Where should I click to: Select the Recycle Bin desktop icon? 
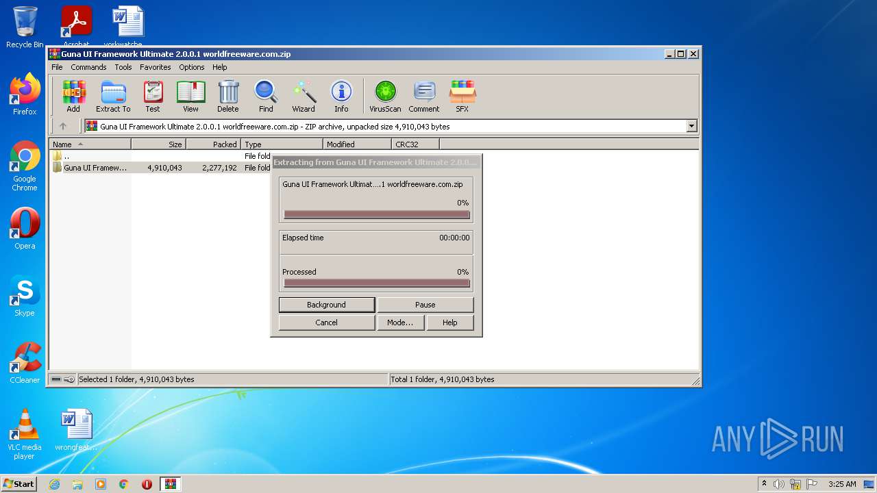click(25, 27)
